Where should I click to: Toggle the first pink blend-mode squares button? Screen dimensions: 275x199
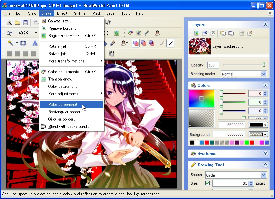coord(136,43)
